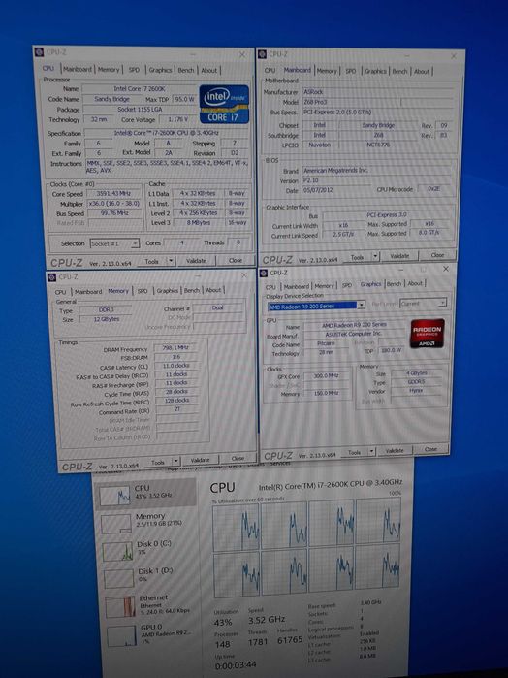Open Memory tab in Graphics CPU-Z window
This screenshot has width=508, height=678.
coord(324,286)
